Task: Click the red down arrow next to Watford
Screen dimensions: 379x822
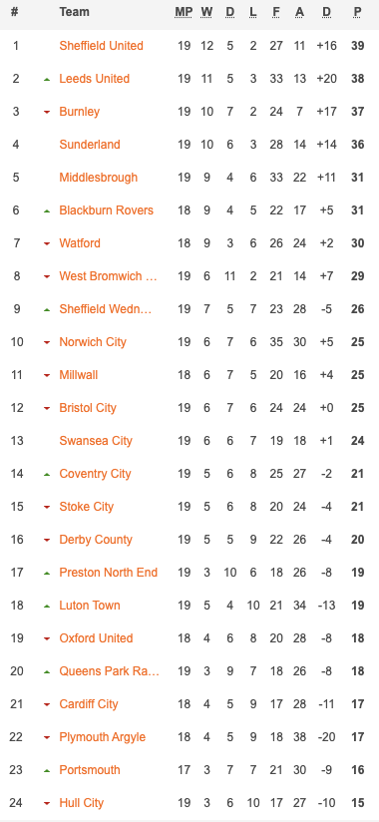Action: [47, 243]
